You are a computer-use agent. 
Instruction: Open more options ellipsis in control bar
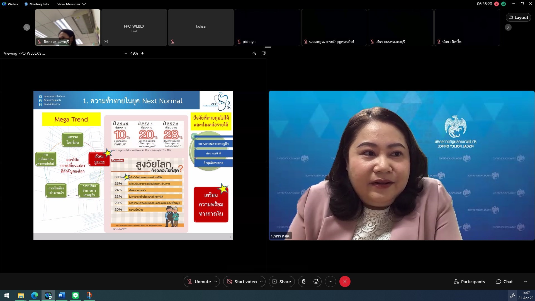point(330,281)
